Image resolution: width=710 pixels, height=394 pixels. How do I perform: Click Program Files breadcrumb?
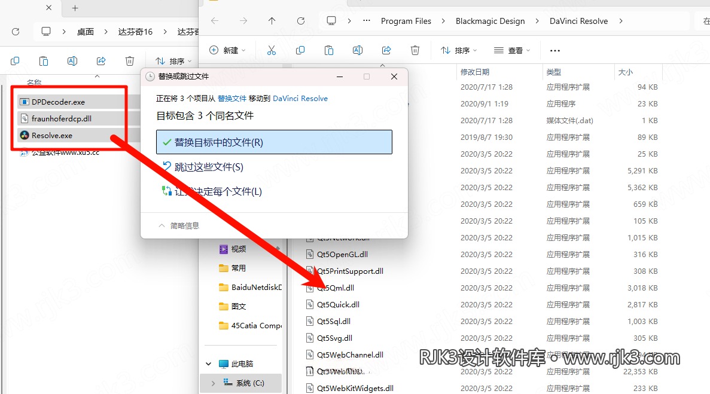[x=406, y=21]
